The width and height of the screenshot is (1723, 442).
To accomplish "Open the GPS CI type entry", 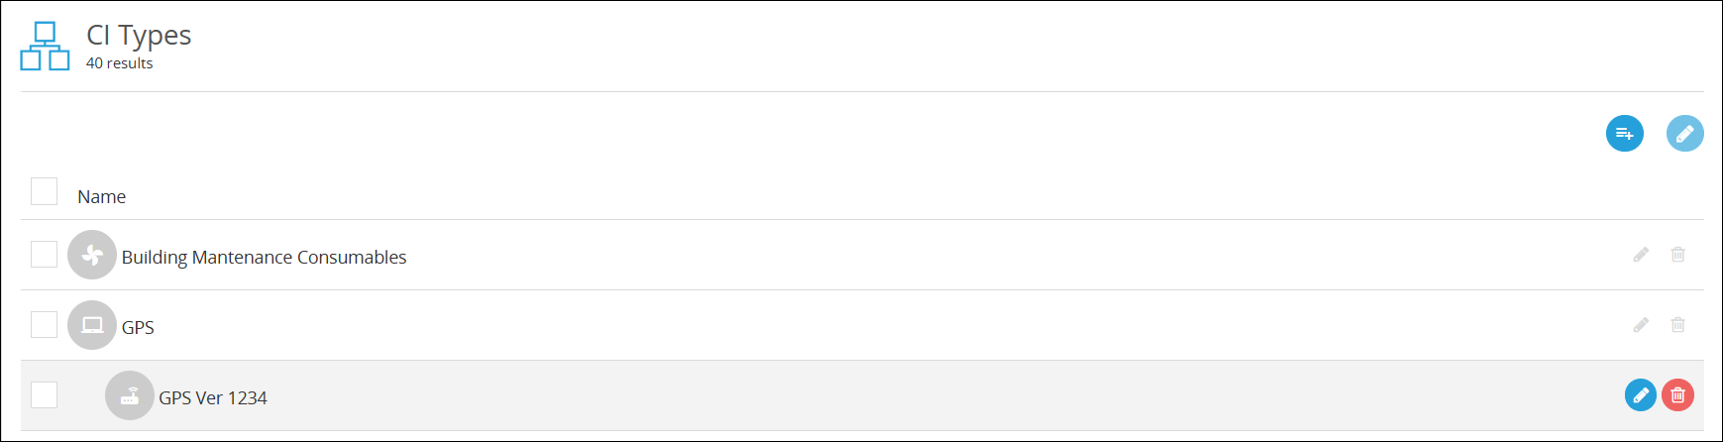I will [x=138, y=327].
